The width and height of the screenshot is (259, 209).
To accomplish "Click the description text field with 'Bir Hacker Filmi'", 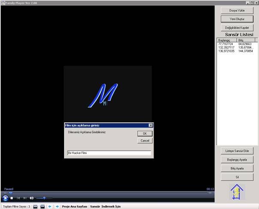I will (x=109, y=152).
